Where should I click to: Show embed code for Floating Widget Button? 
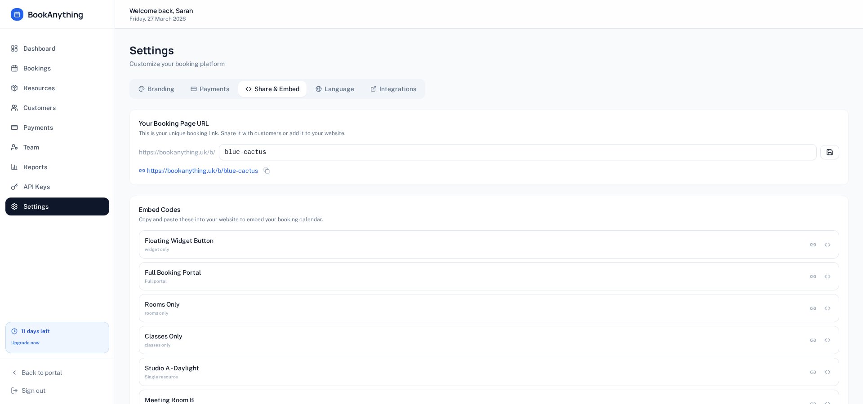[x=827, y=245]
